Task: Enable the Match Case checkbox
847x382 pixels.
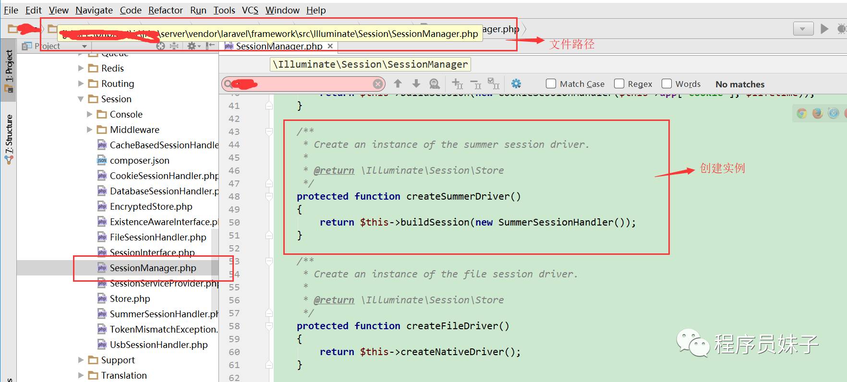Action: (x=551, y=84)
